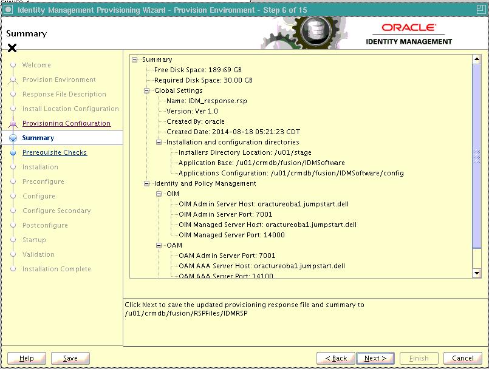
Task: Click the Welcome step bullet icon
Action: [x=13, y=65]
